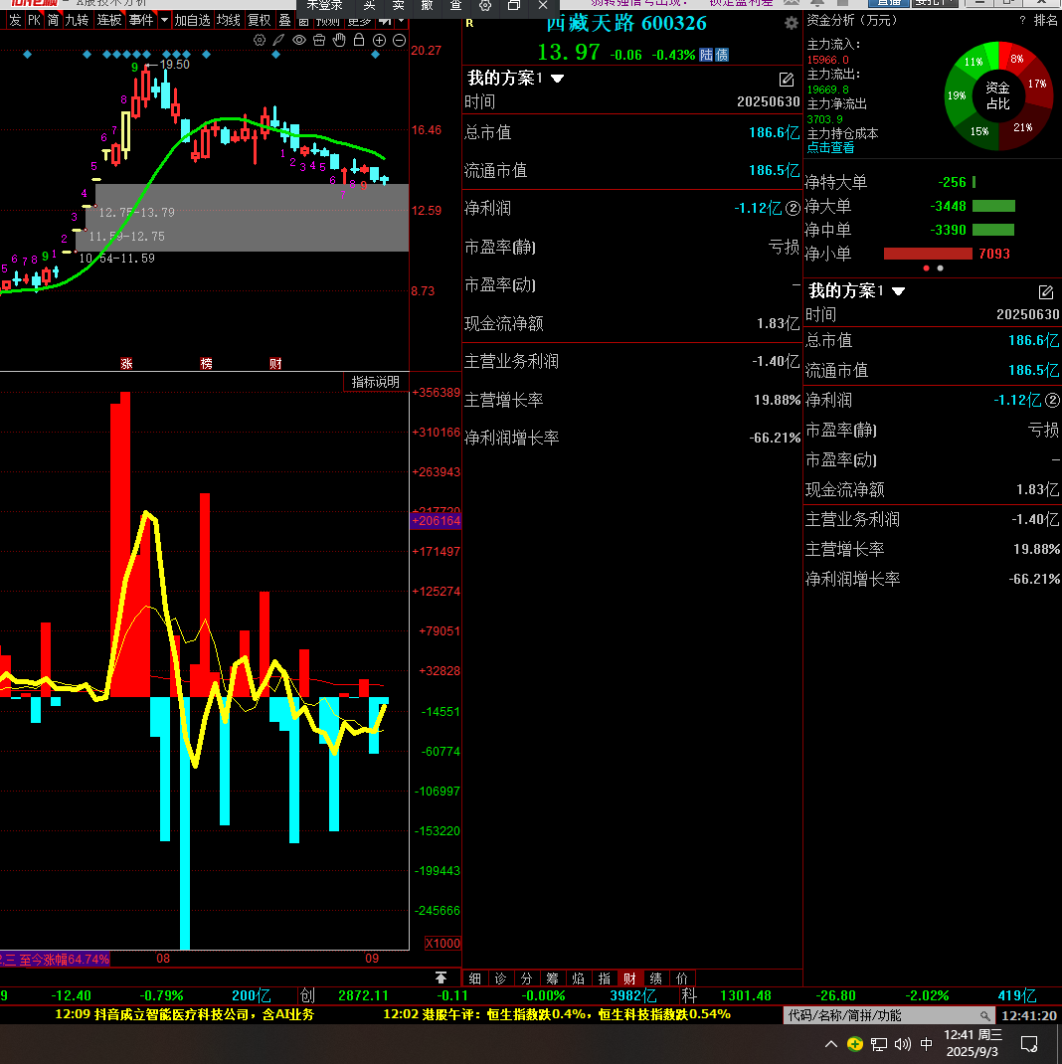Open stock info panel gear settings
Screen dimensions: 1062x1064
(792, 24)
